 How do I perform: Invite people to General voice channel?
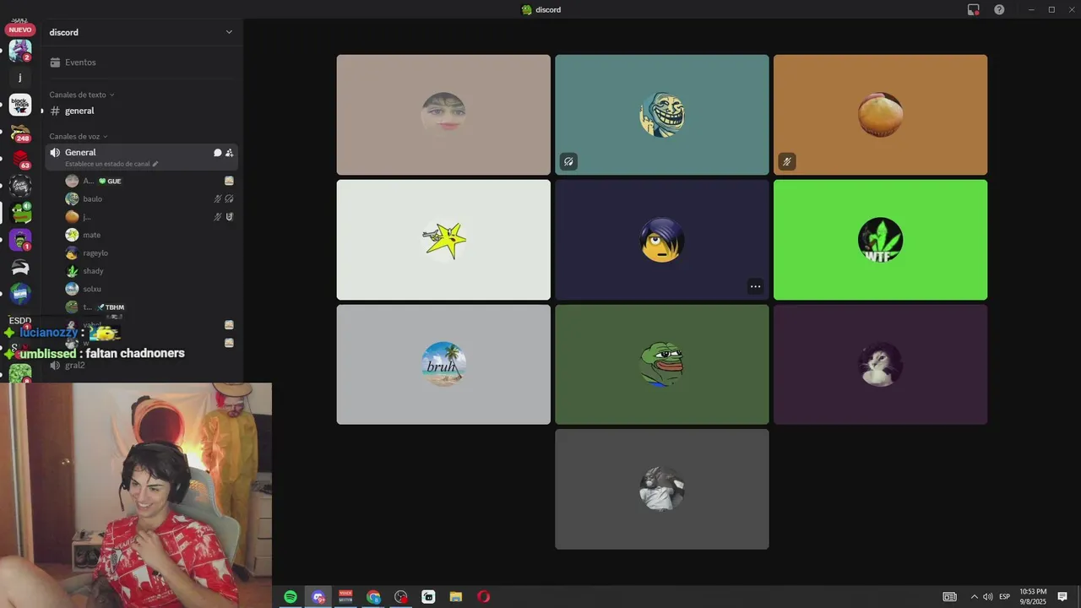click(229, 153)
